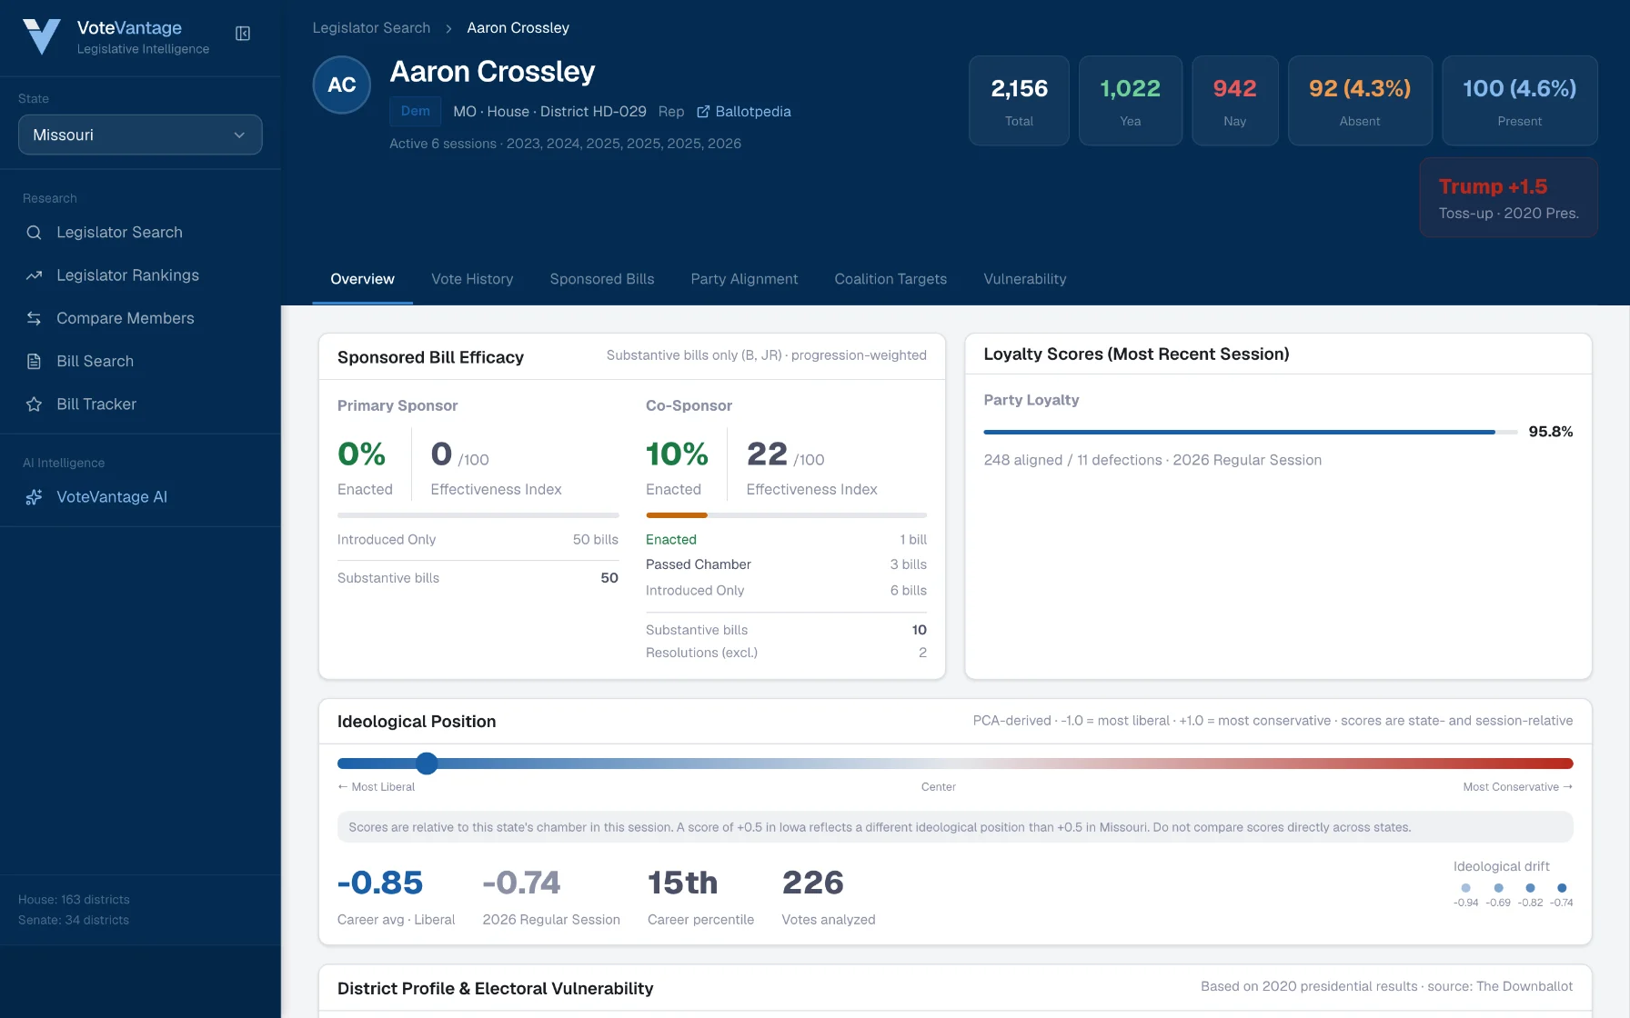Open the Vulnerability tab
This screenshot has width=1630, height=1018.
point(1024,279)
